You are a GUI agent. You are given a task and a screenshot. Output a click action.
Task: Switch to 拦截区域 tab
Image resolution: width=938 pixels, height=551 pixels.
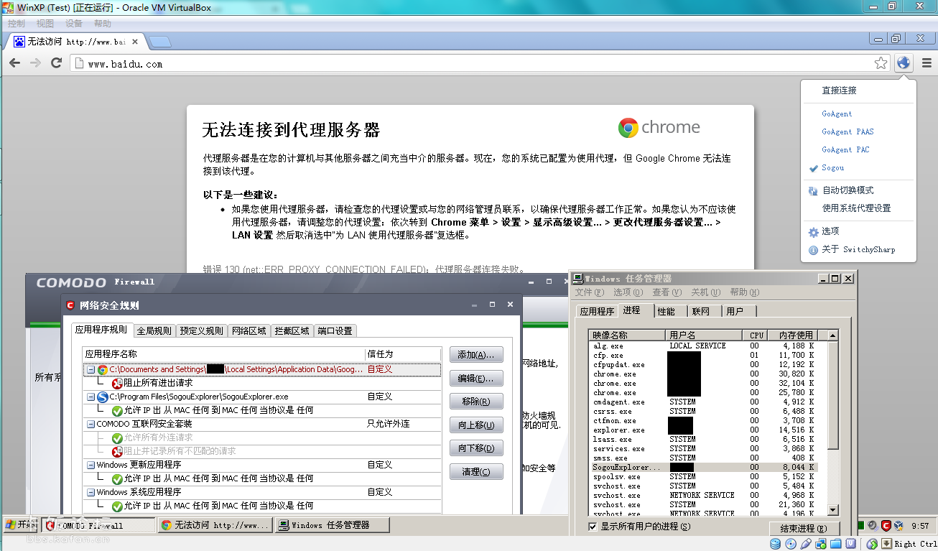click(x=292, y=330)
